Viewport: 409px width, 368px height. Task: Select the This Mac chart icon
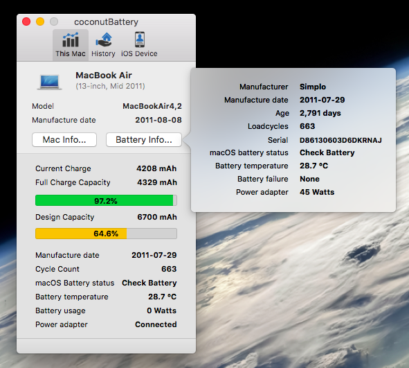71,40
